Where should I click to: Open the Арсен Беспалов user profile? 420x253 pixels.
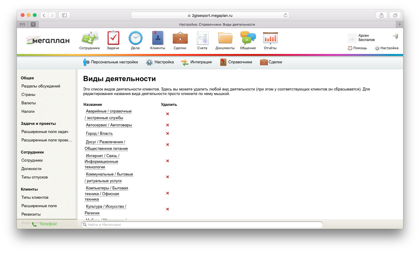click(367, 38)
